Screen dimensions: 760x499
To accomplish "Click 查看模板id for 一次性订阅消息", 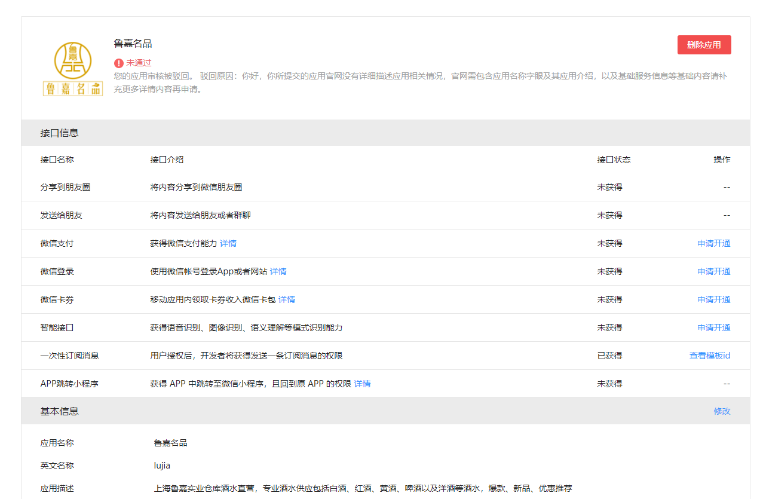I will [710, 356].
